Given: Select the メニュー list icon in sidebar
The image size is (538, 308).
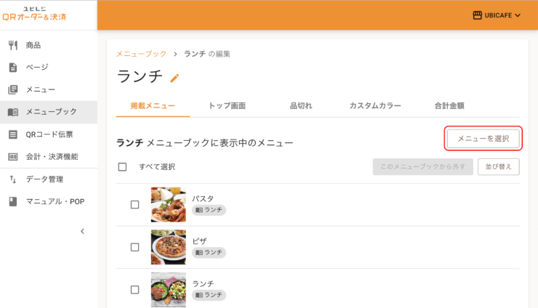Looking at the screenshot, I should [13, 89].
